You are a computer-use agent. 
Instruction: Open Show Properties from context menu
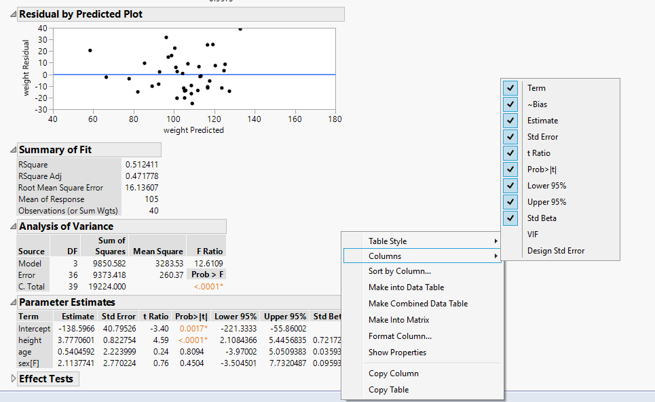[397, 353]
